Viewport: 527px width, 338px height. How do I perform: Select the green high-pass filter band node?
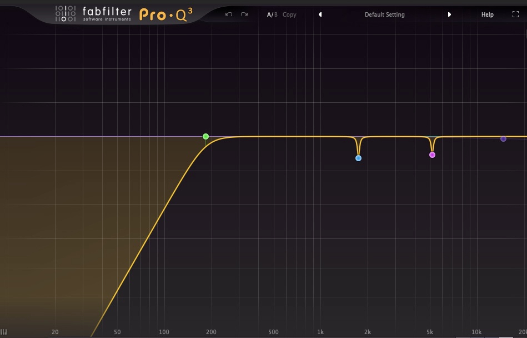point(205,136)
